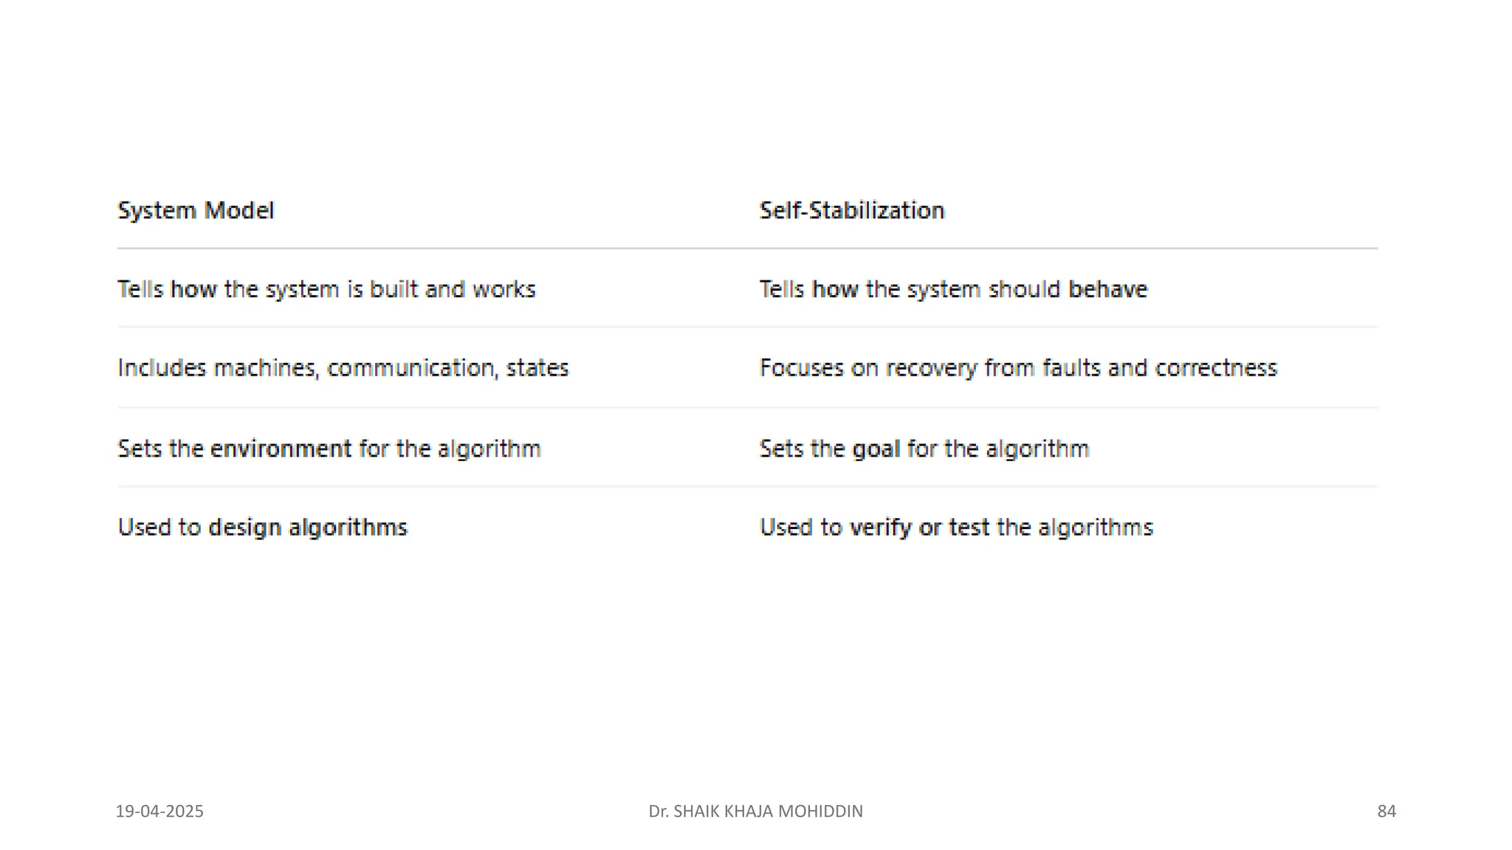
Task: Click the Self-Stabilization column header
Action: [x=852, y=211]
